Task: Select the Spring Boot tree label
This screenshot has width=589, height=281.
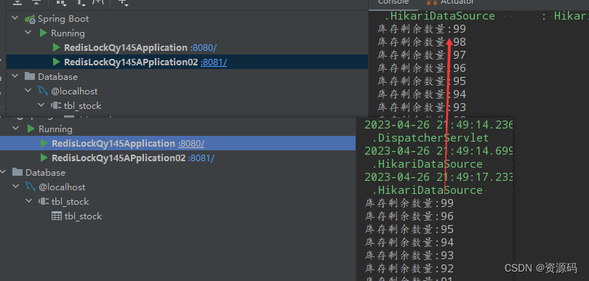Action: point(63,19)
